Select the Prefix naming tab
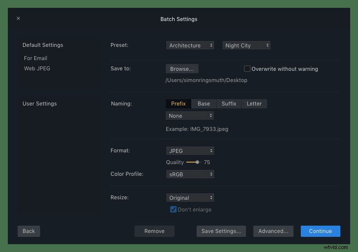 (x=179, y=104)
